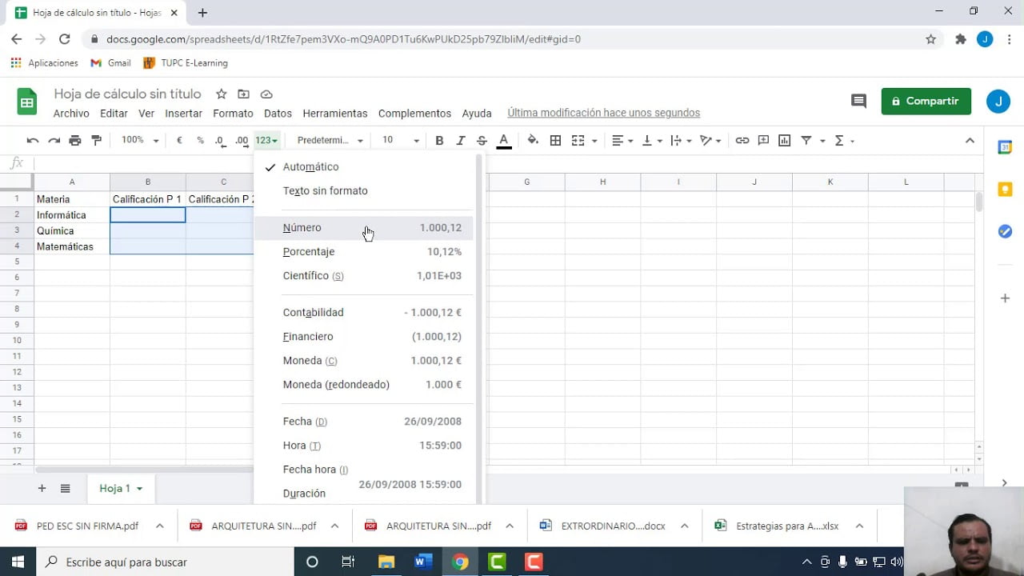1024x576 pixels.
Task: Choose the Porcentaje format option
Action: coord(365,251)
